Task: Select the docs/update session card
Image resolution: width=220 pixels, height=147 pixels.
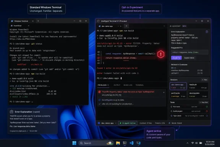Action: click(198, 95)
